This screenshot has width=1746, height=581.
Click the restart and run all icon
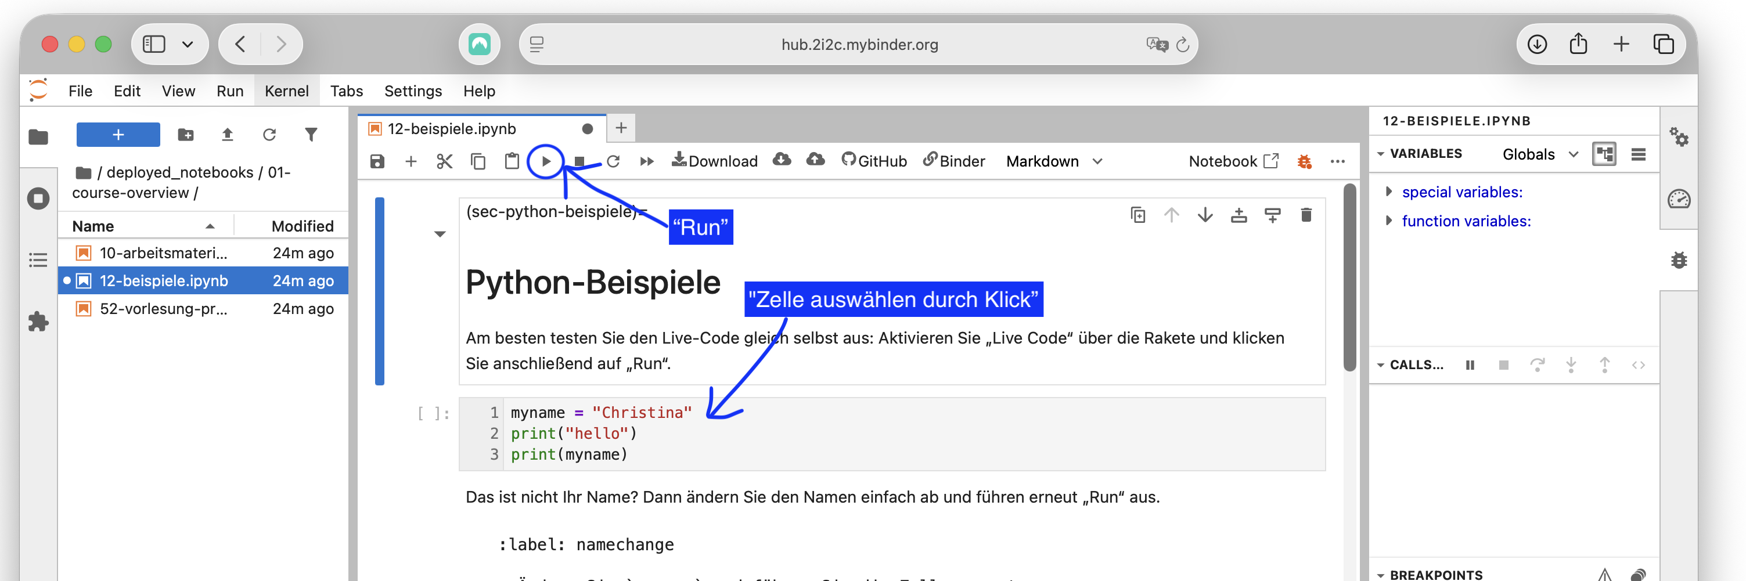(x=647, y=161)
